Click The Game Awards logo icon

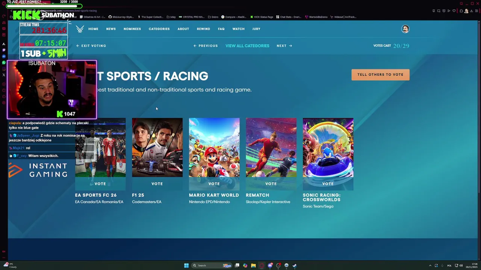pyautogui.click(x=80, y=29)
